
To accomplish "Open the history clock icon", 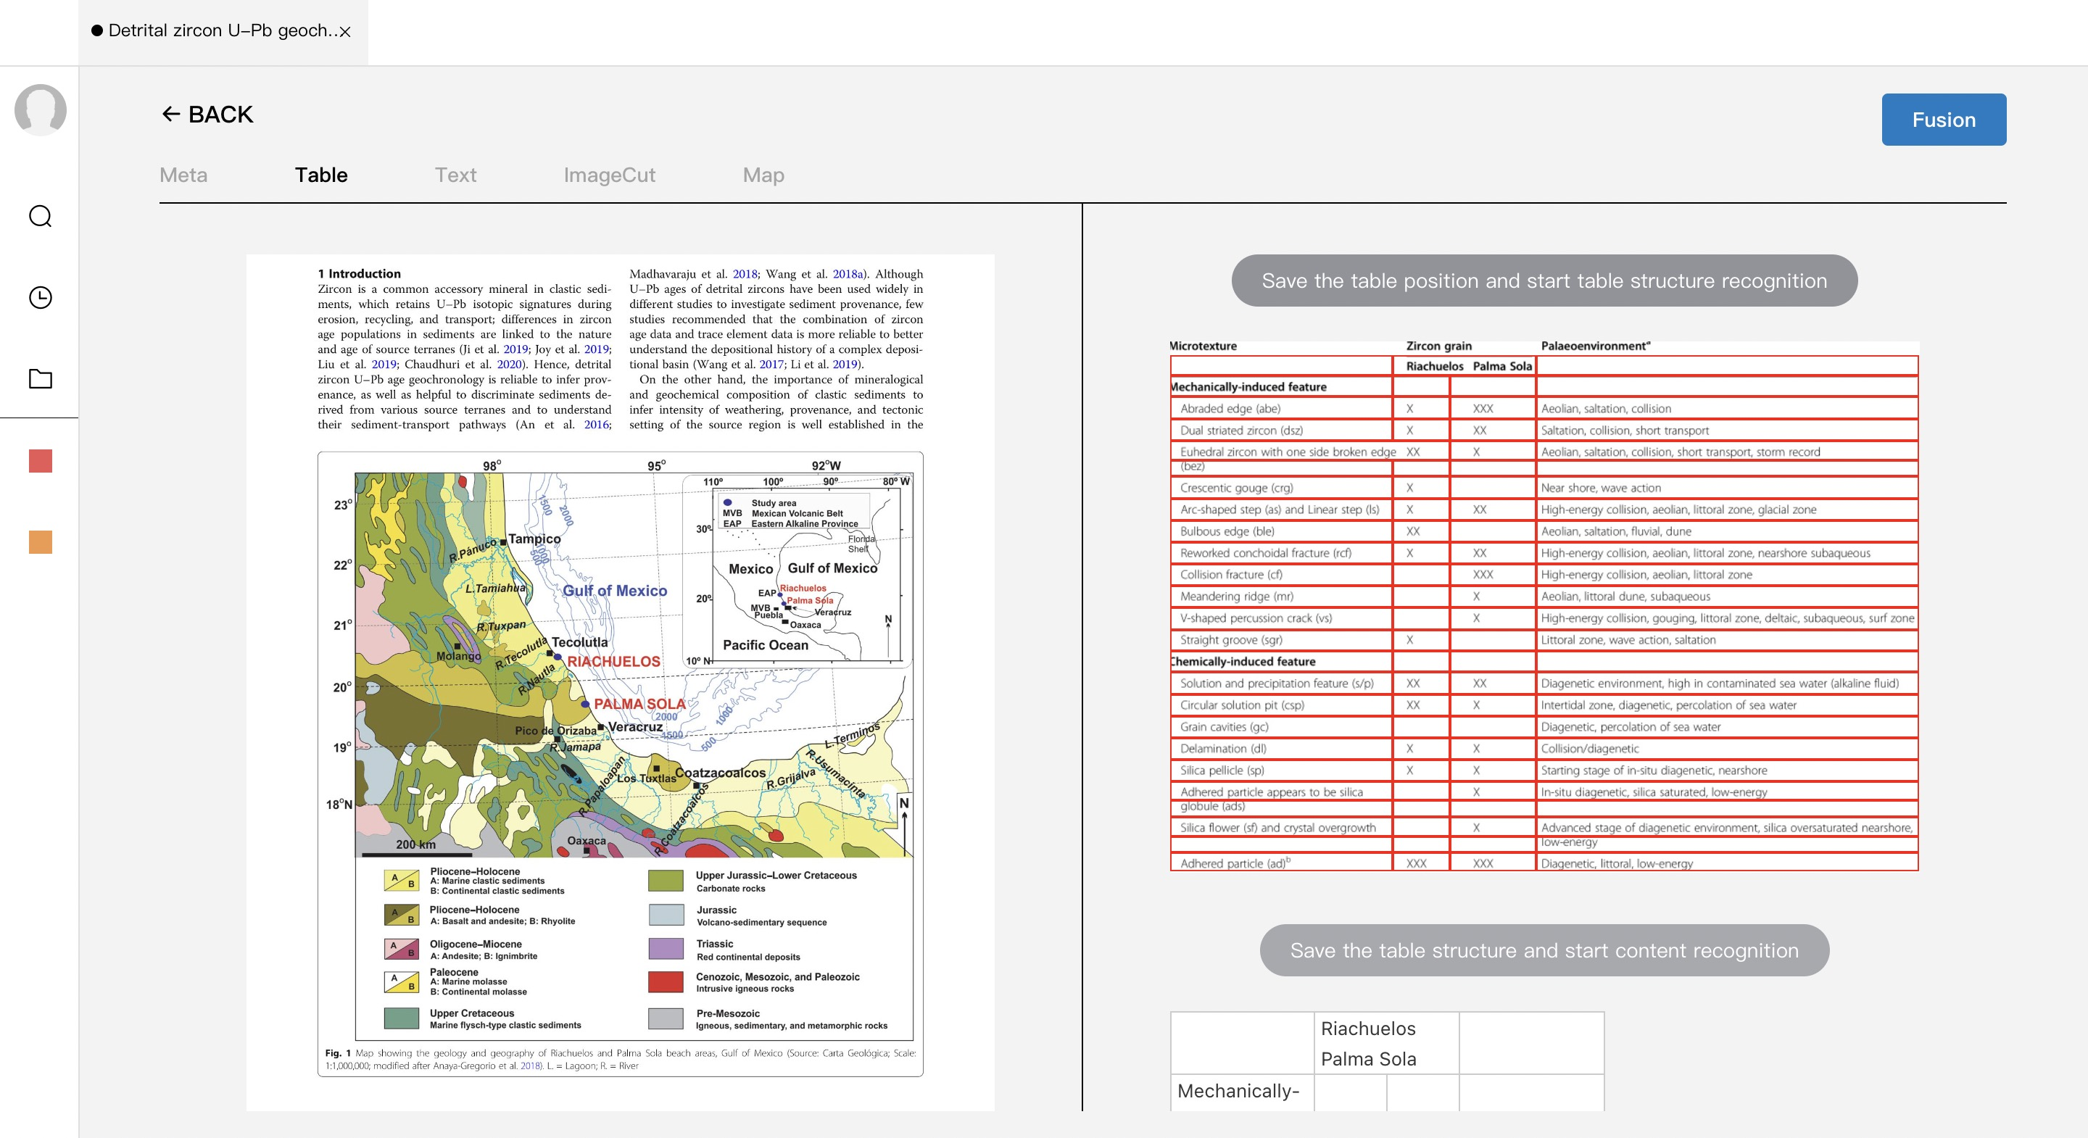I will [41, 297].
